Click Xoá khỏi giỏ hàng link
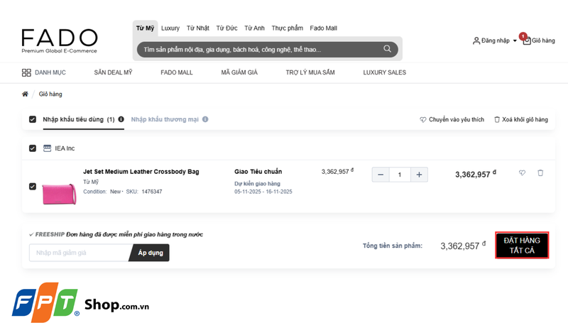Viewport: 568px width, 323px height. click(521, 119)
